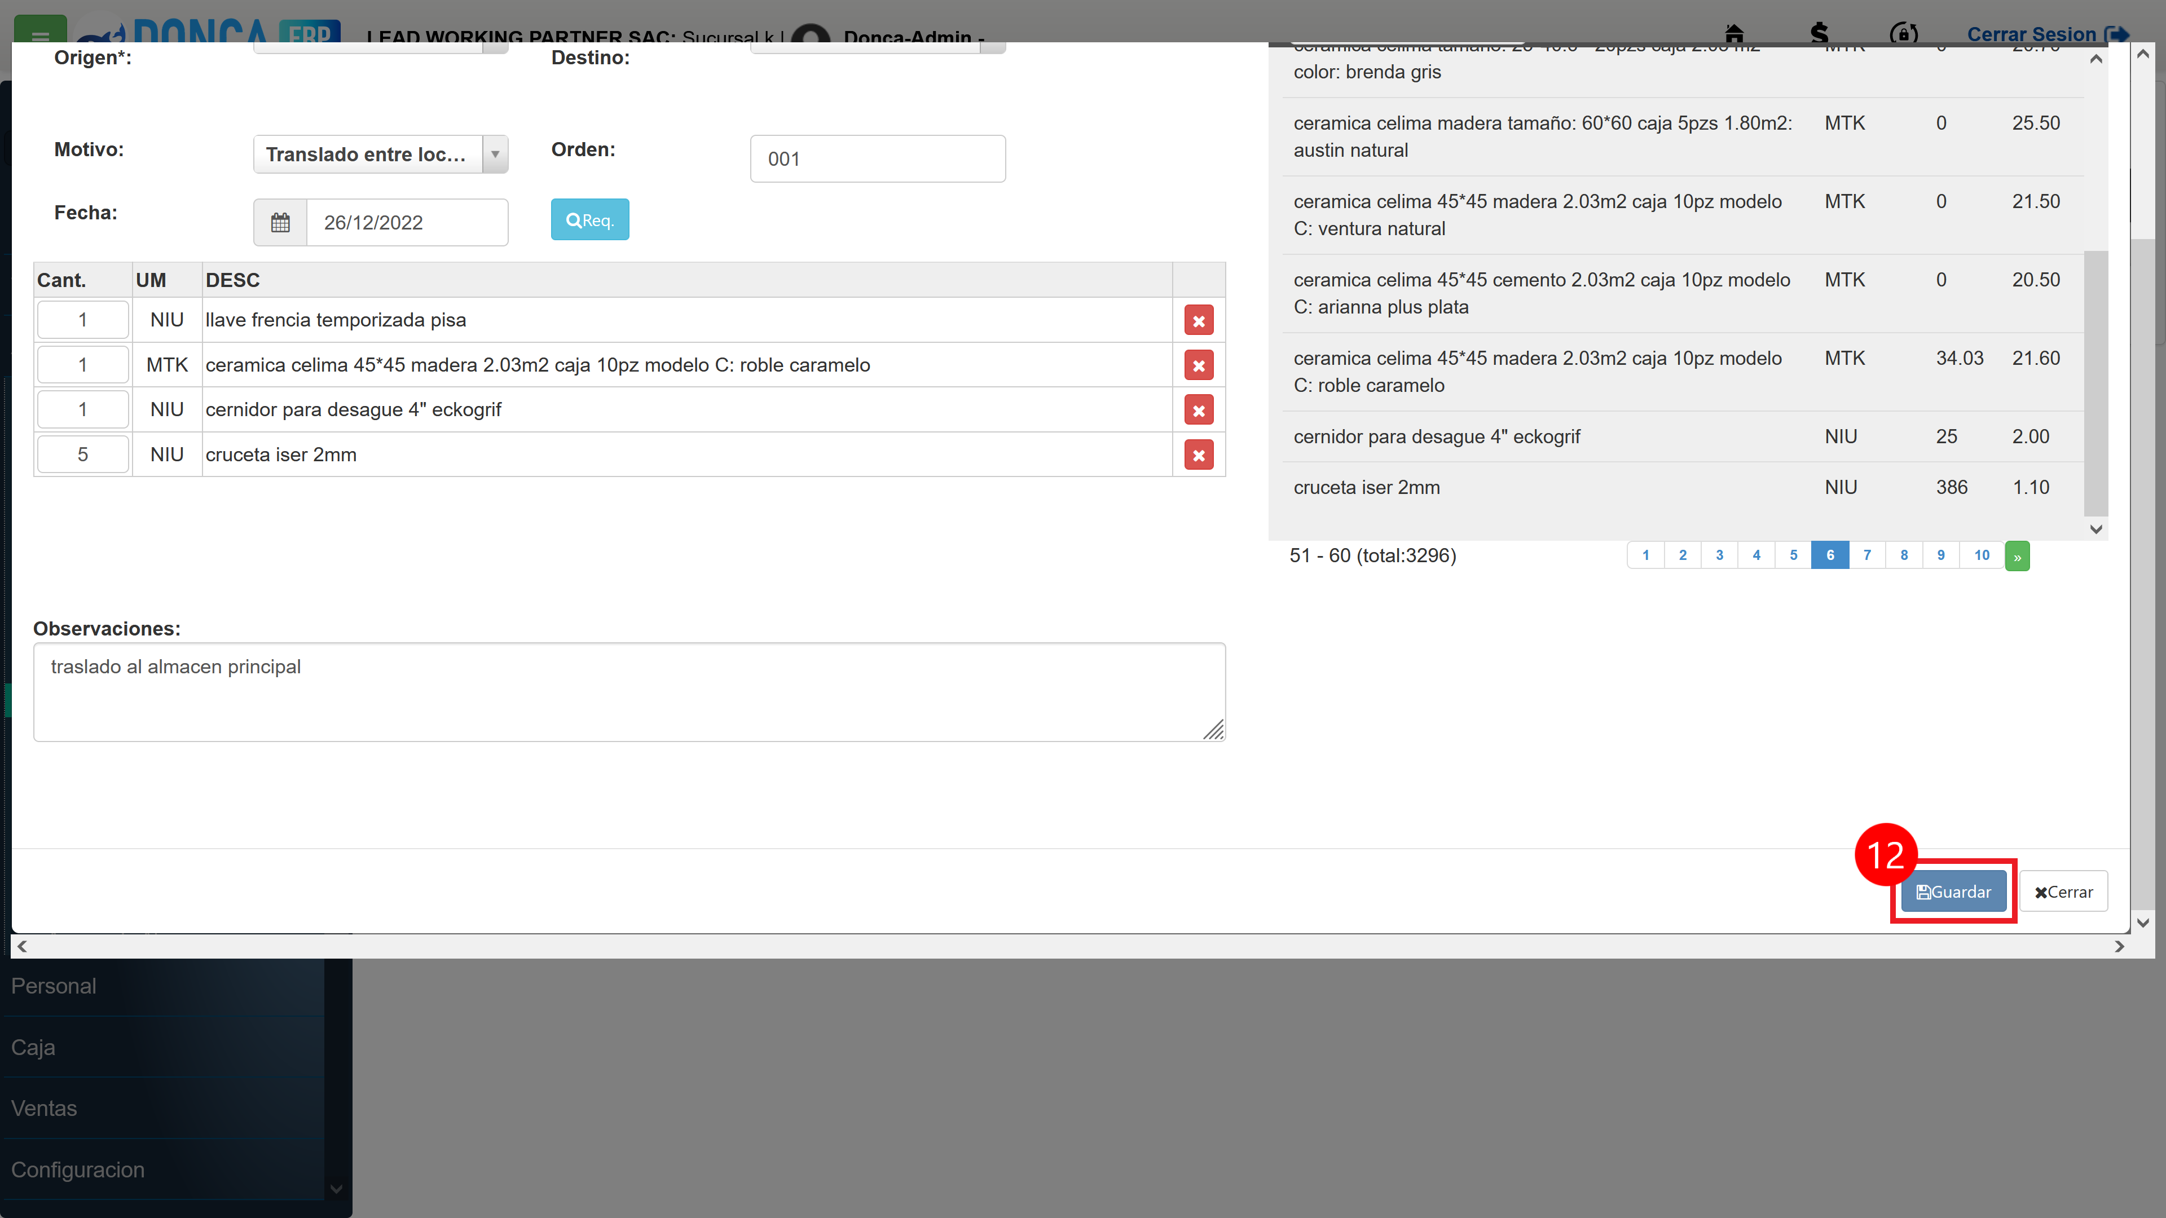Screen dimensions: 2166x1218
Task: Edit quantity for ceramica celima roble caramelo
Action: 82,365
